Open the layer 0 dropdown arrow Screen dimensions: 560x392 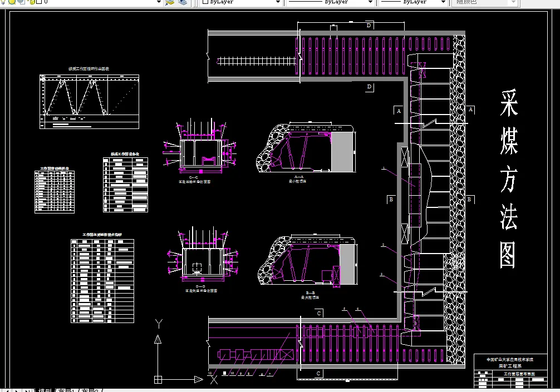point(159,2)
